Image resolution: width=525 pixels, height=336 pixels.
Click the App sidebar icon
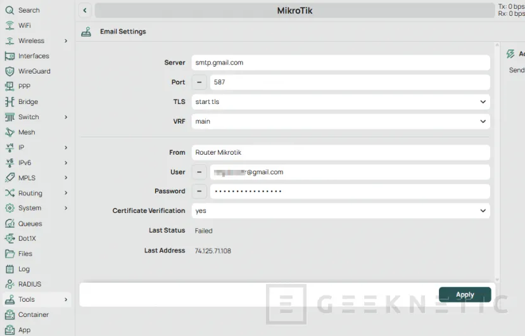pyautogui.click(x=9, y=330)
